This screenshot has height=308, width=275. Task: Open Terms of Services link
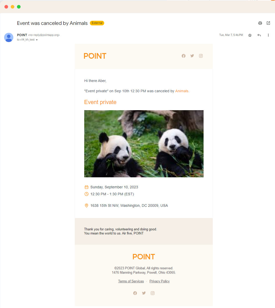(x=131, y=281)
